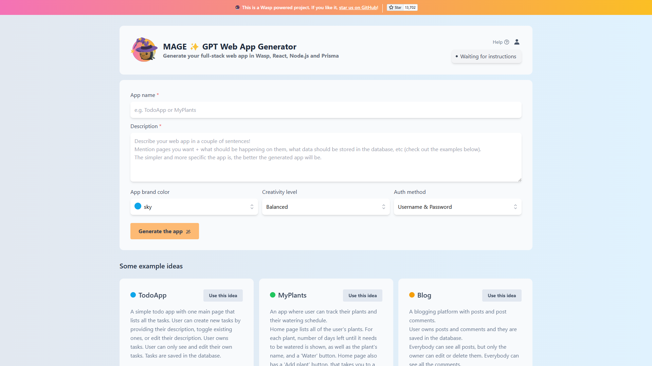Viewport: 652px width, 366px height.
Task: Focus the App name input field
Action: coord(326,110)
